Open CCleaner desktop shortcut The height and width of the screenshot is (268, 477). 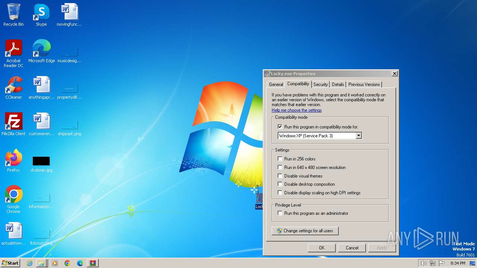pyautogui.click(x=13, y=88)
